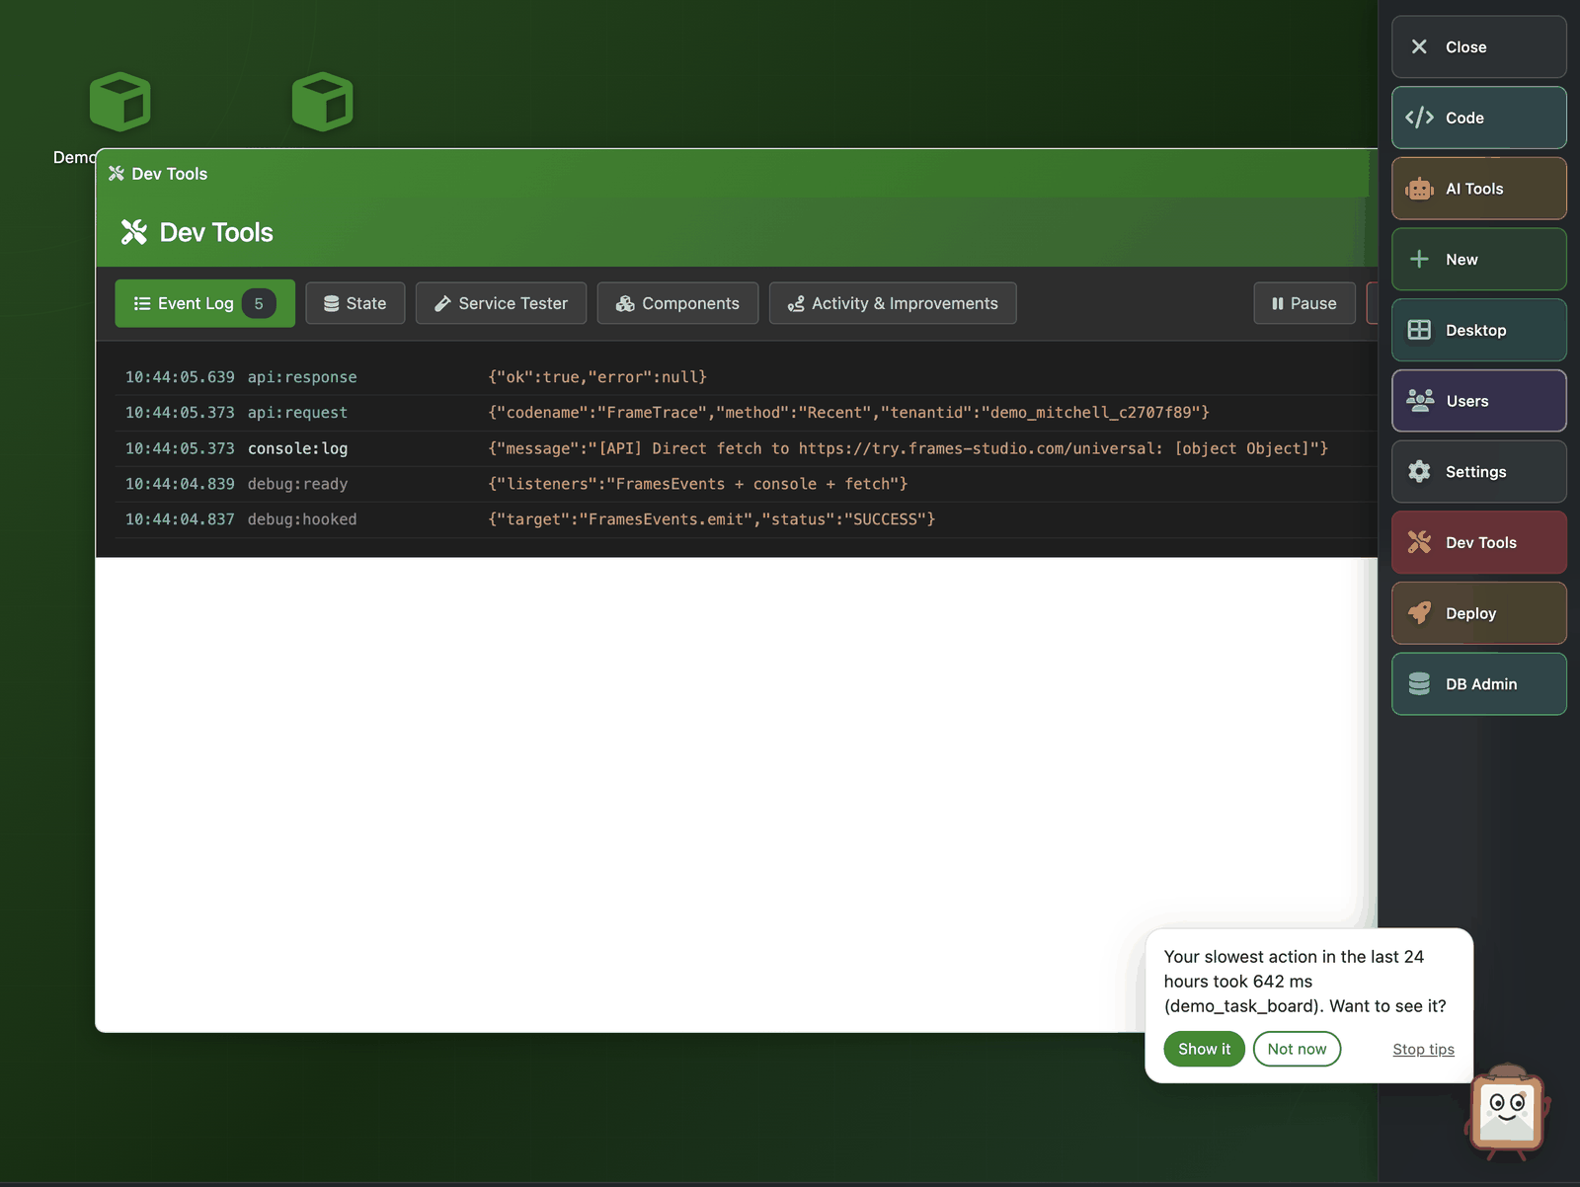The height and width of the screenshot is (1187, 1580).
Task: Click the Activity & Improvements tab icon
Action: (796, 303)
